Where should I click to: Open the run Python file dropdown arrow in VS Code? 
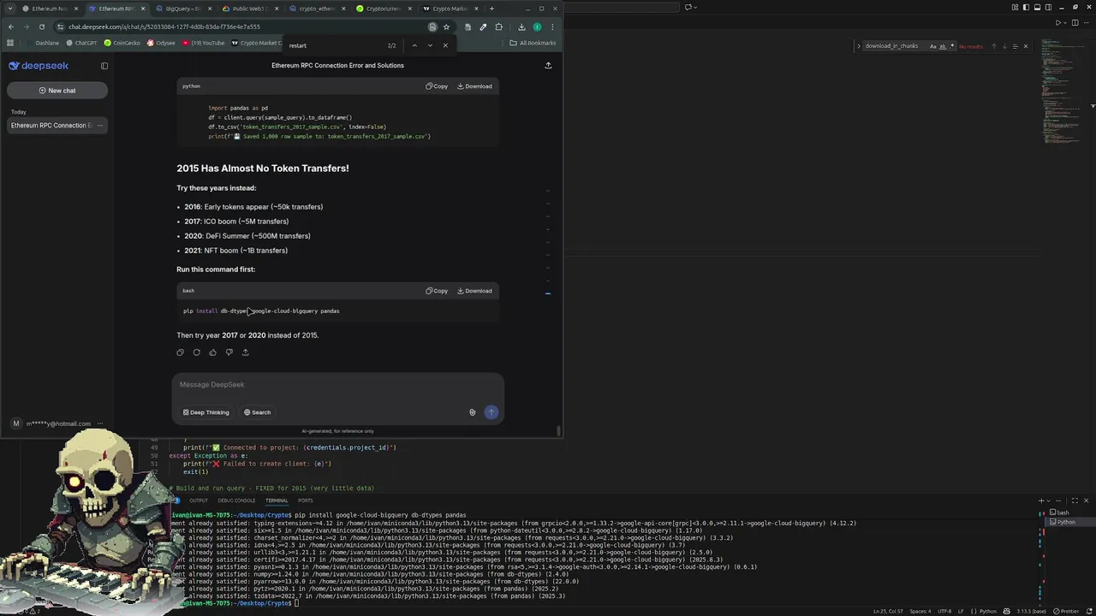click(1067, 23)
